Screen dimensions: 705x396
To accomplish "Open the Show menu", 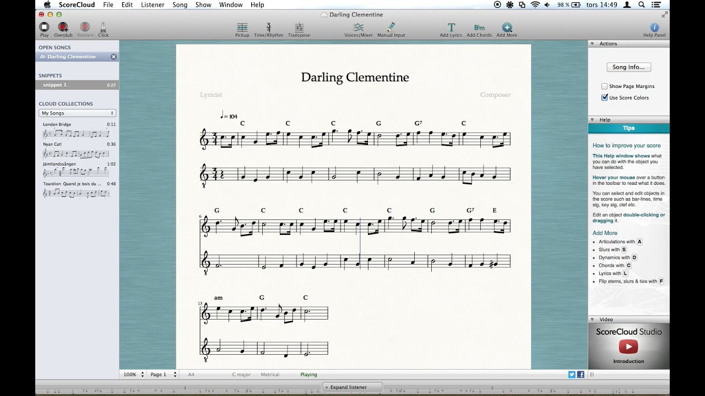I will click(203, 5).
